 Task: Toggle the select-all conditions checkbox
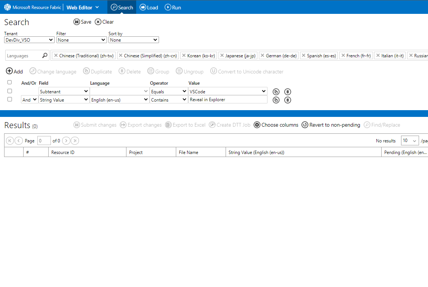pos(10,82)
